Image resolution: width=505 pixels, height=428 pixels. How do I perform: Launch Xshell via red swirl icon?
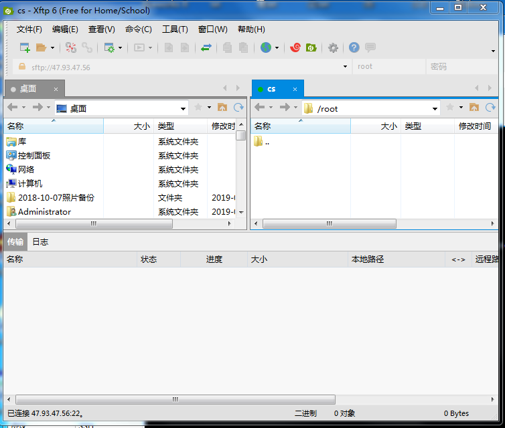[295, 47]
